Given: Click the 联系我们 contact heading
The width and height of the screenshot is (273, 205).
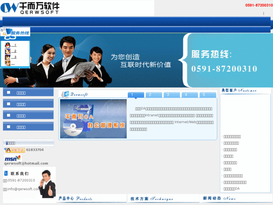Looking at the screenshot, I should tap(20, 174).
